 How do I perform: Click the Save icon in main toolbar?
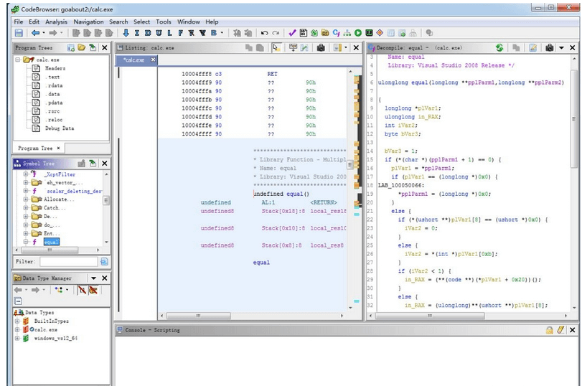pyautogui.click(x=19, y=33)
